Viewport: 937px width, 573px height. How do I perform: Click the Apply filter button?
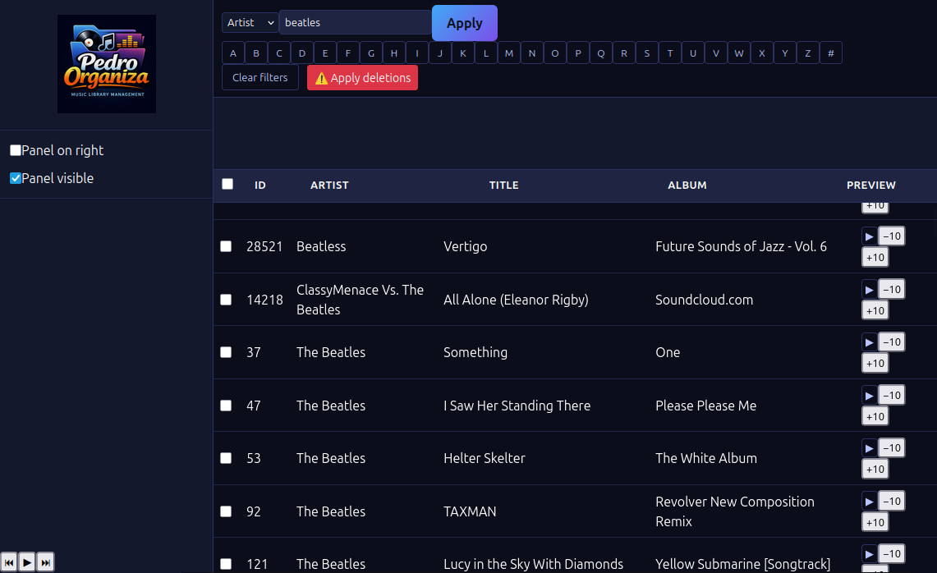click(464, 23)
